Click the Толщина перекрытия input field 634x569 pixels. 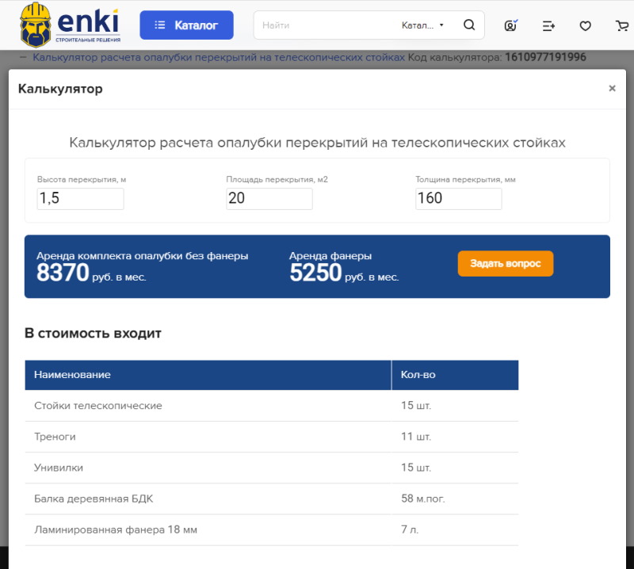pyautogui.click(x=458, y=198)
